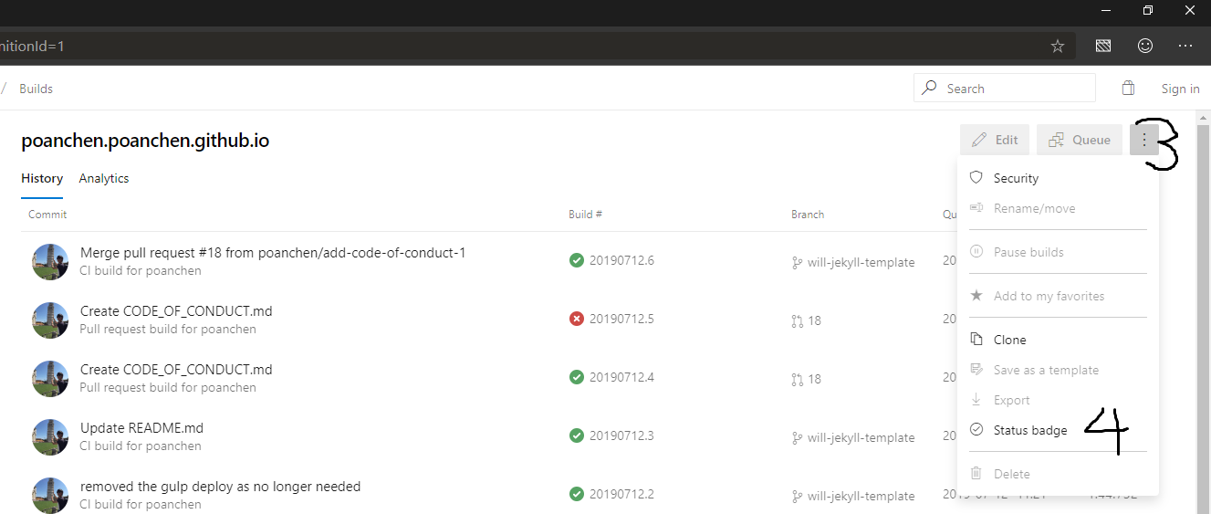The height and width of the screenshot is (514, 1211).
Task: Open build number 20190712.4
Action: tap(621, 377)
